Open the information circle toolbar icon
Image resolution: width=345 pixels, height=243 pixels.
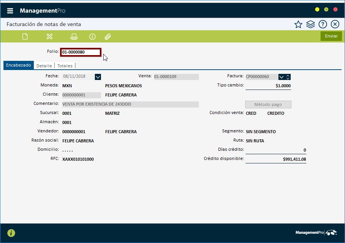[x=92, y=36]
